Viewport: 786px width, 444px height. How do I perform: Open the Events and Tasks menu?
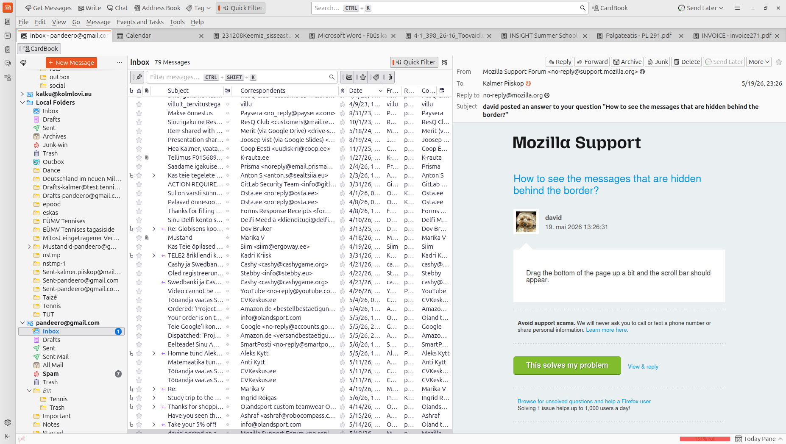140,22
